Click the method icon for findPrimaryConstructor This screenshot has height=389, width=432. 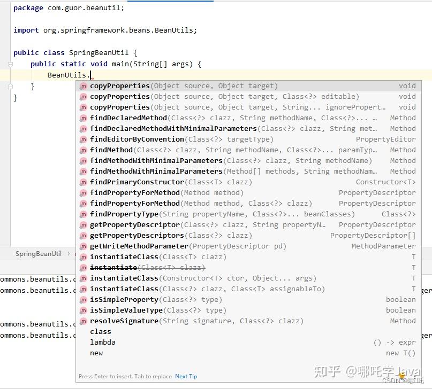coord(84,182)
